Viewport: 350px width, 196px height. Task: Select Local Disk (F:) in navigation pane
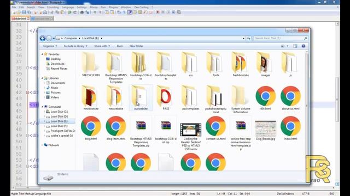click(x=57, y=126)
